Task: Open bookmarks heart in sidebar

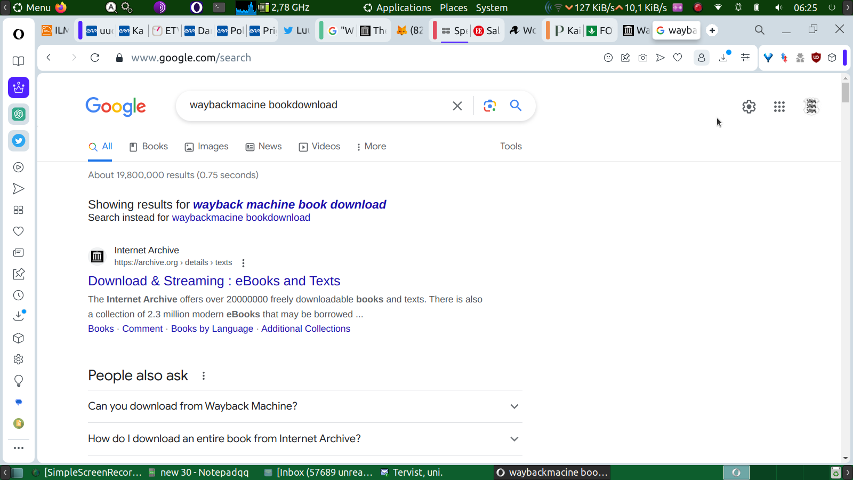Action: (19, 231)
